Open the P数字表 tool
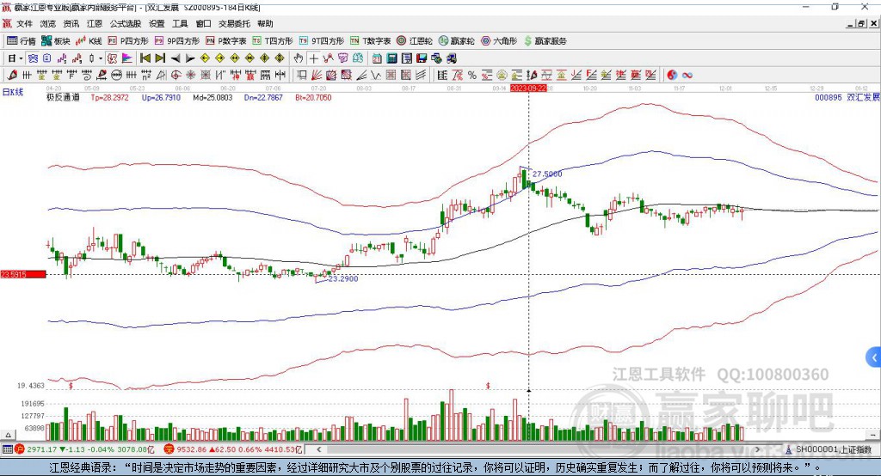 [226, 41]
